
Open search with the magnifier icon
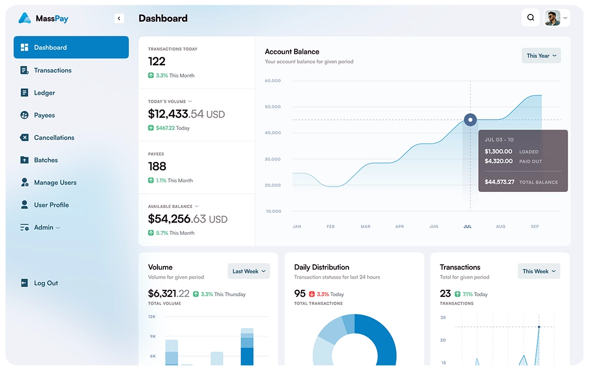pyautogui.click(x=531, y=18)
